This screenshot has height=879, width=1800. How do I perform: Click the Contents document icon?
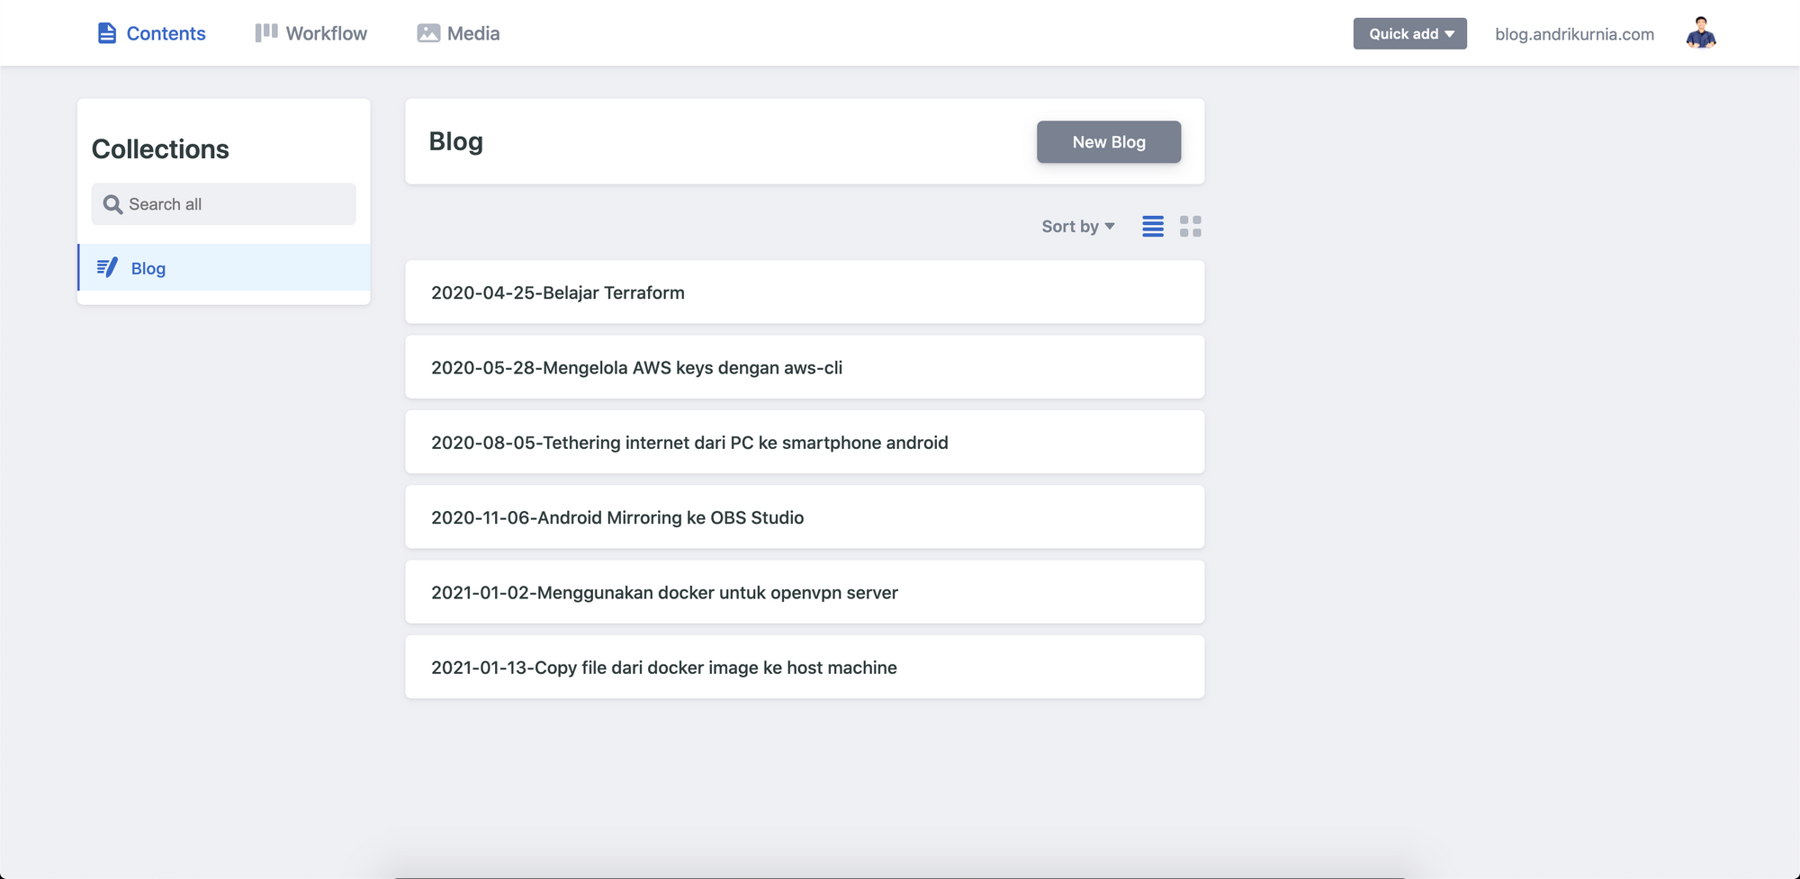coord(107,32)
